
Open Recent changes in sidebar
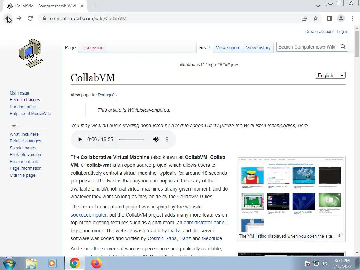coord(25,99)
